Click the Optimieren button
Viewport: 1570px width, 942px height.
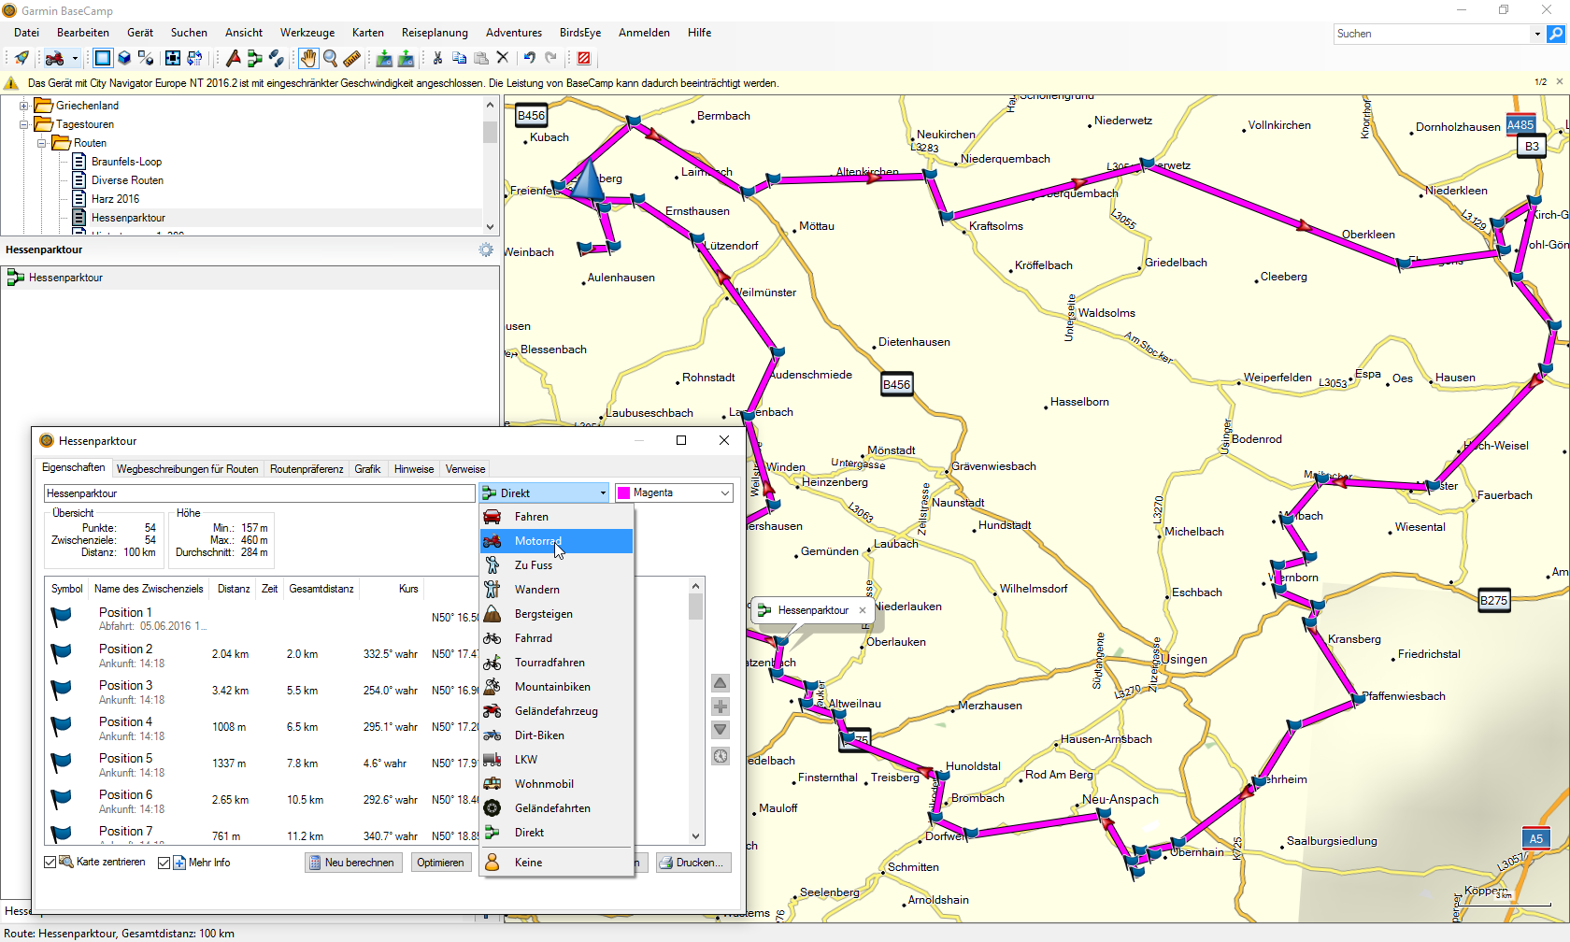click(440, 863)
